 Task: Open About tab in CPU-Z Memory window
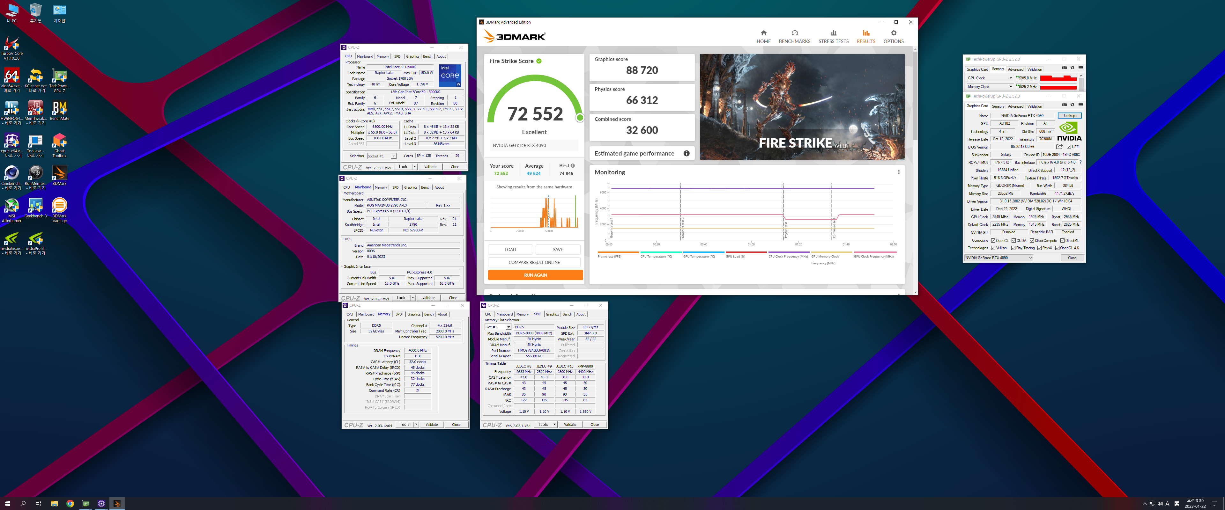(x=442, y=314)
